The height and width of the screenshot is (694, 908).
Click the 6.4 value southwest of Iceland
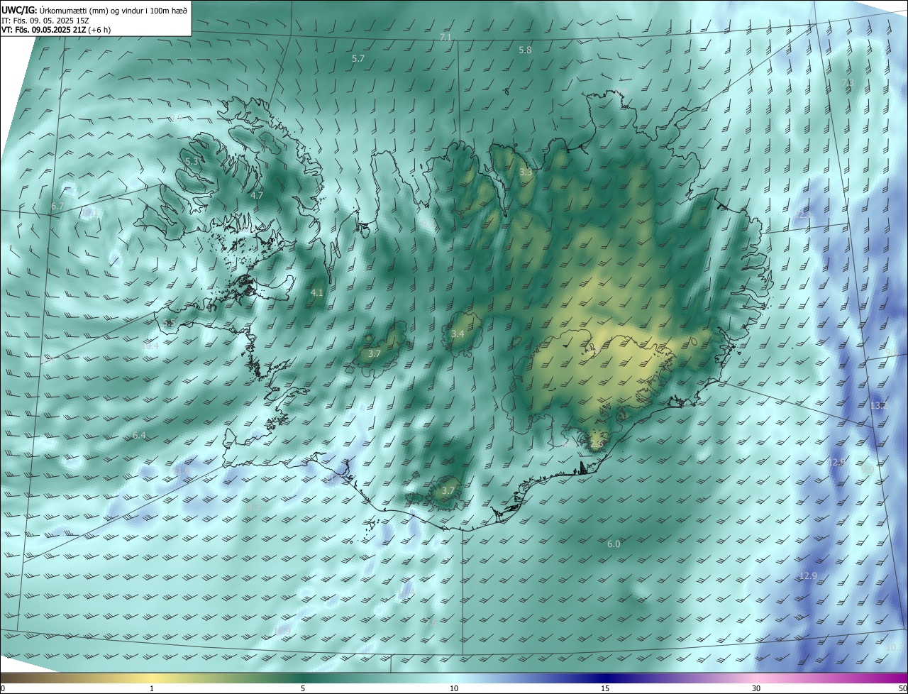139,435
